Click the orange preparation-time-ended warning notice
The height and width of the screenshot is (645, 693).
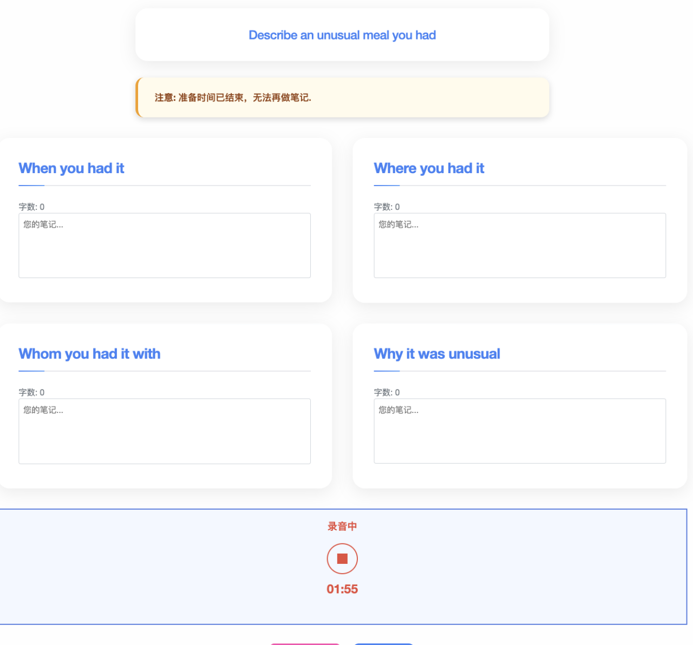coord(342,97)
